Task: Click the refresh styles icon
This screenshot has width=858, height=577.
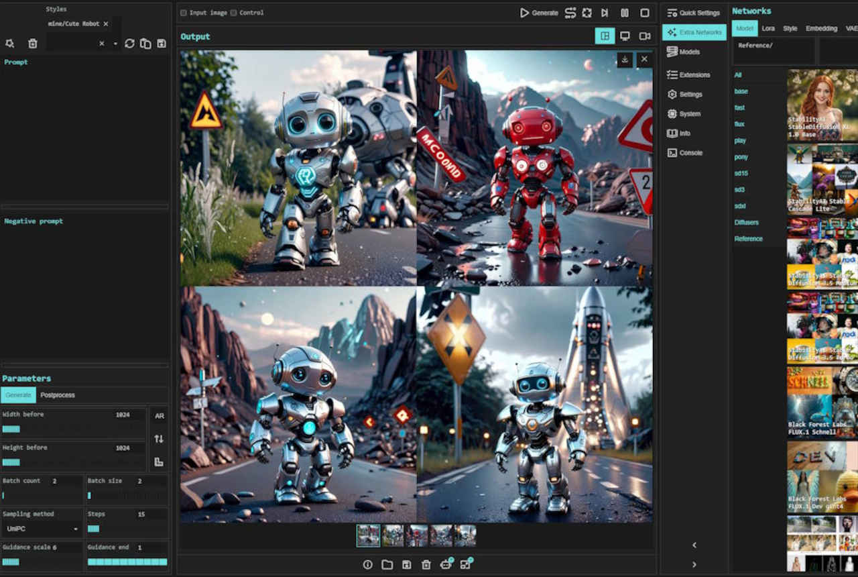Action: tap(129, 44)
